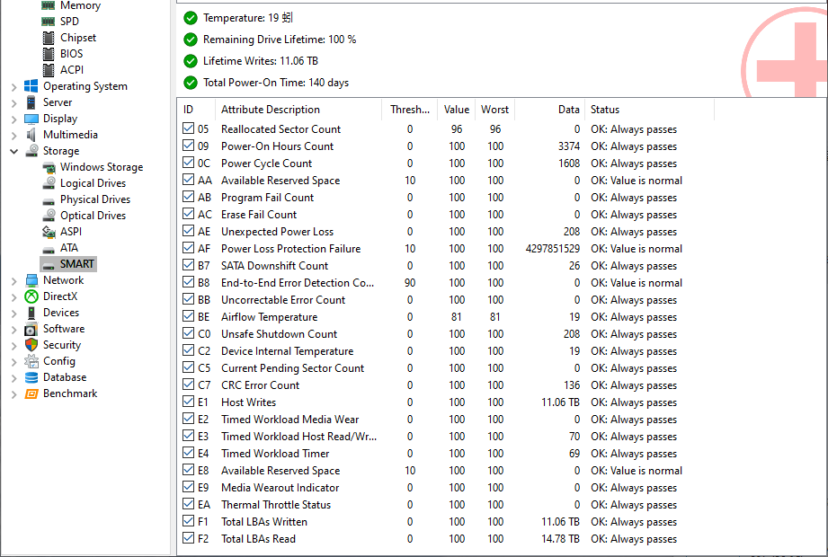Click the ACPI icon
This screenshot has width=828, height=557.
point(48,70)
